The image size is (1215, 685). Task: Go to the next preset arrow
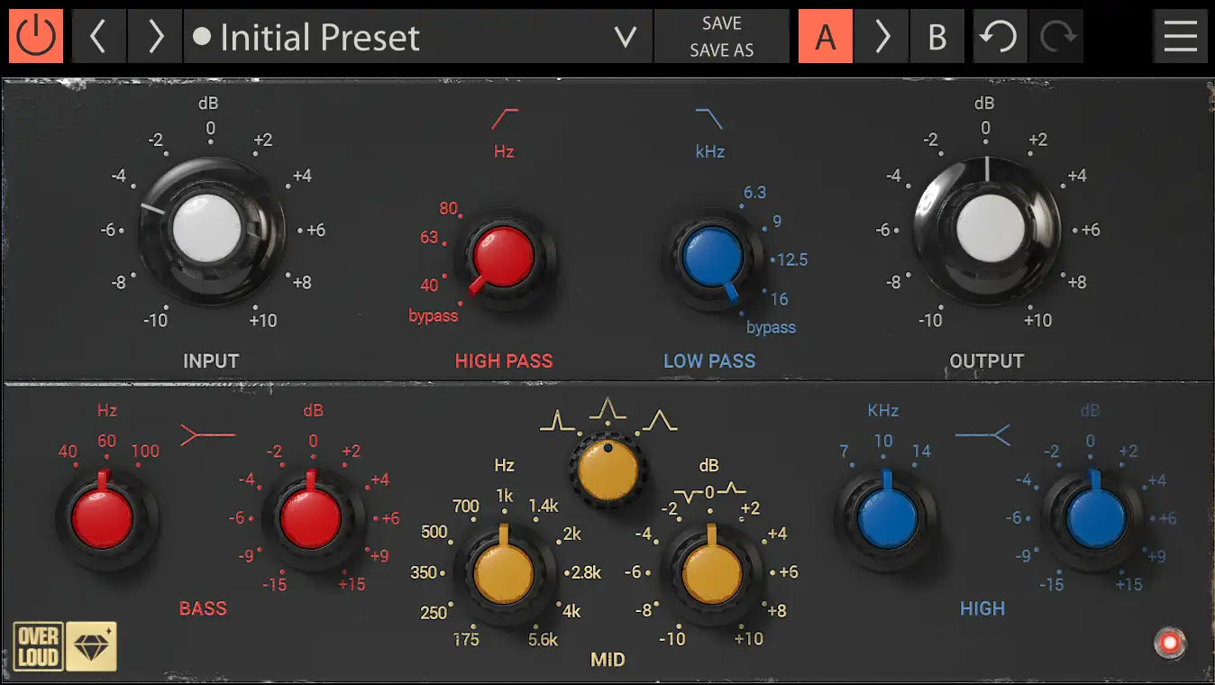154,37
